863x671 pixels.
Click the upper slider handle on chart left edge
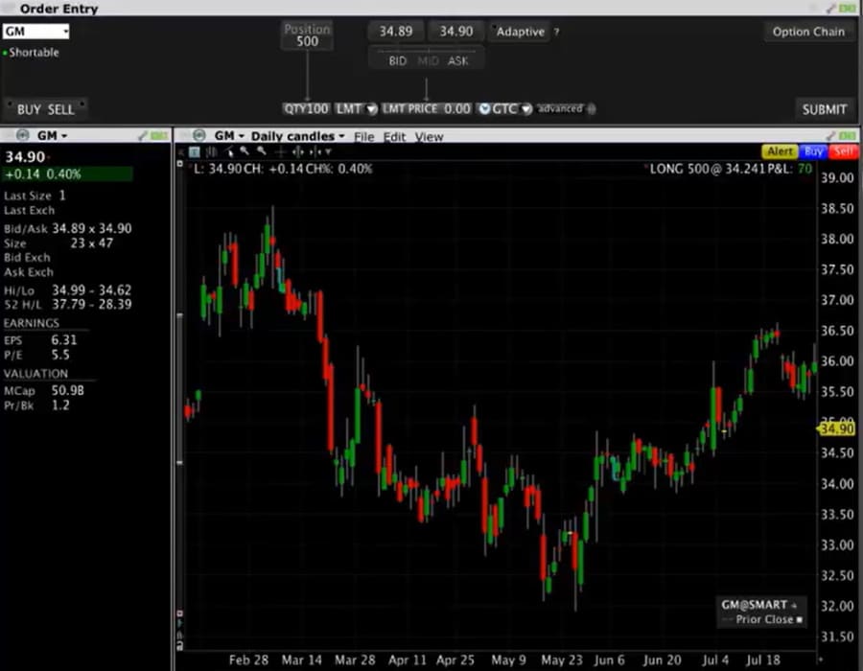point(179,315)
